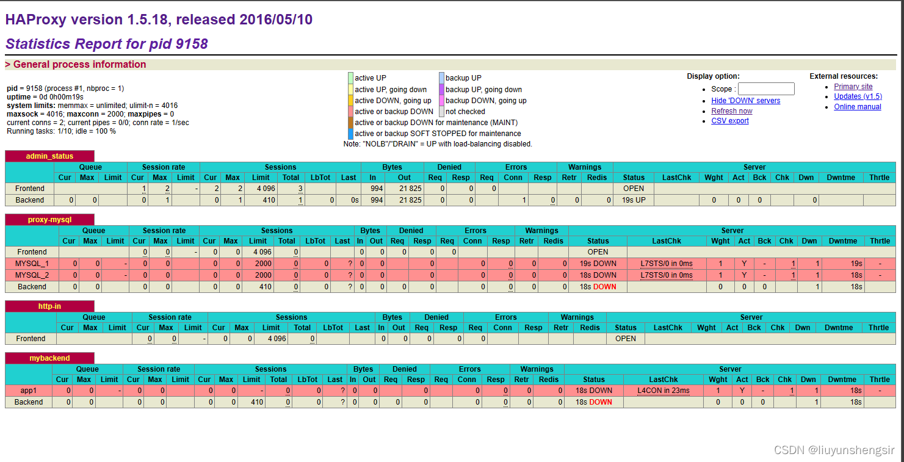Click mybackend Backend 18s DOWN status
This screenshot has height=462, width=904.
[593, 402]
